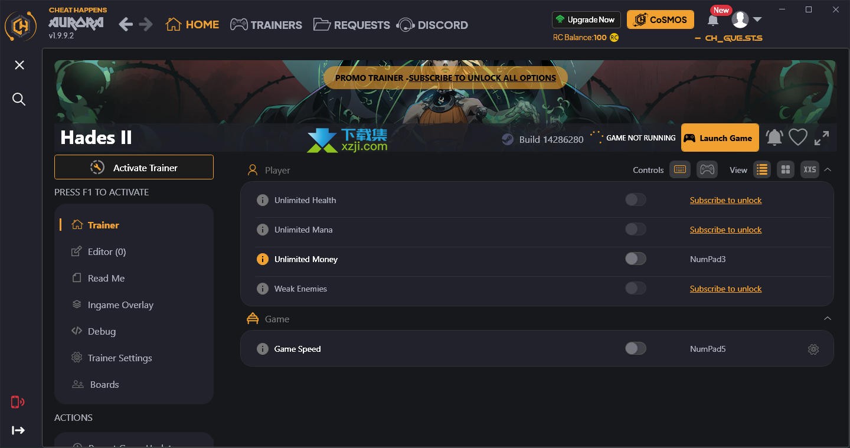Open Game Speed settings gear
Screen dimensions: 850x448
(813, 349)
